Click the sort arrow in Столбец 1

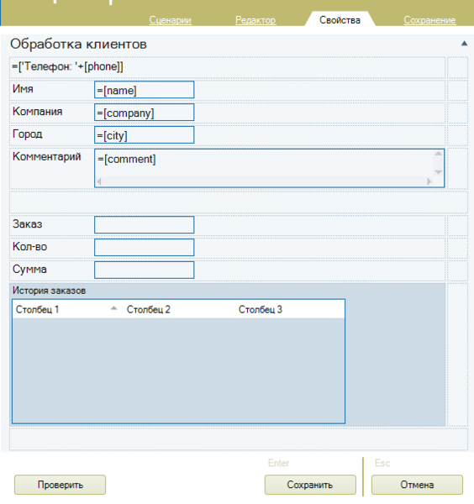pos(113,308)
